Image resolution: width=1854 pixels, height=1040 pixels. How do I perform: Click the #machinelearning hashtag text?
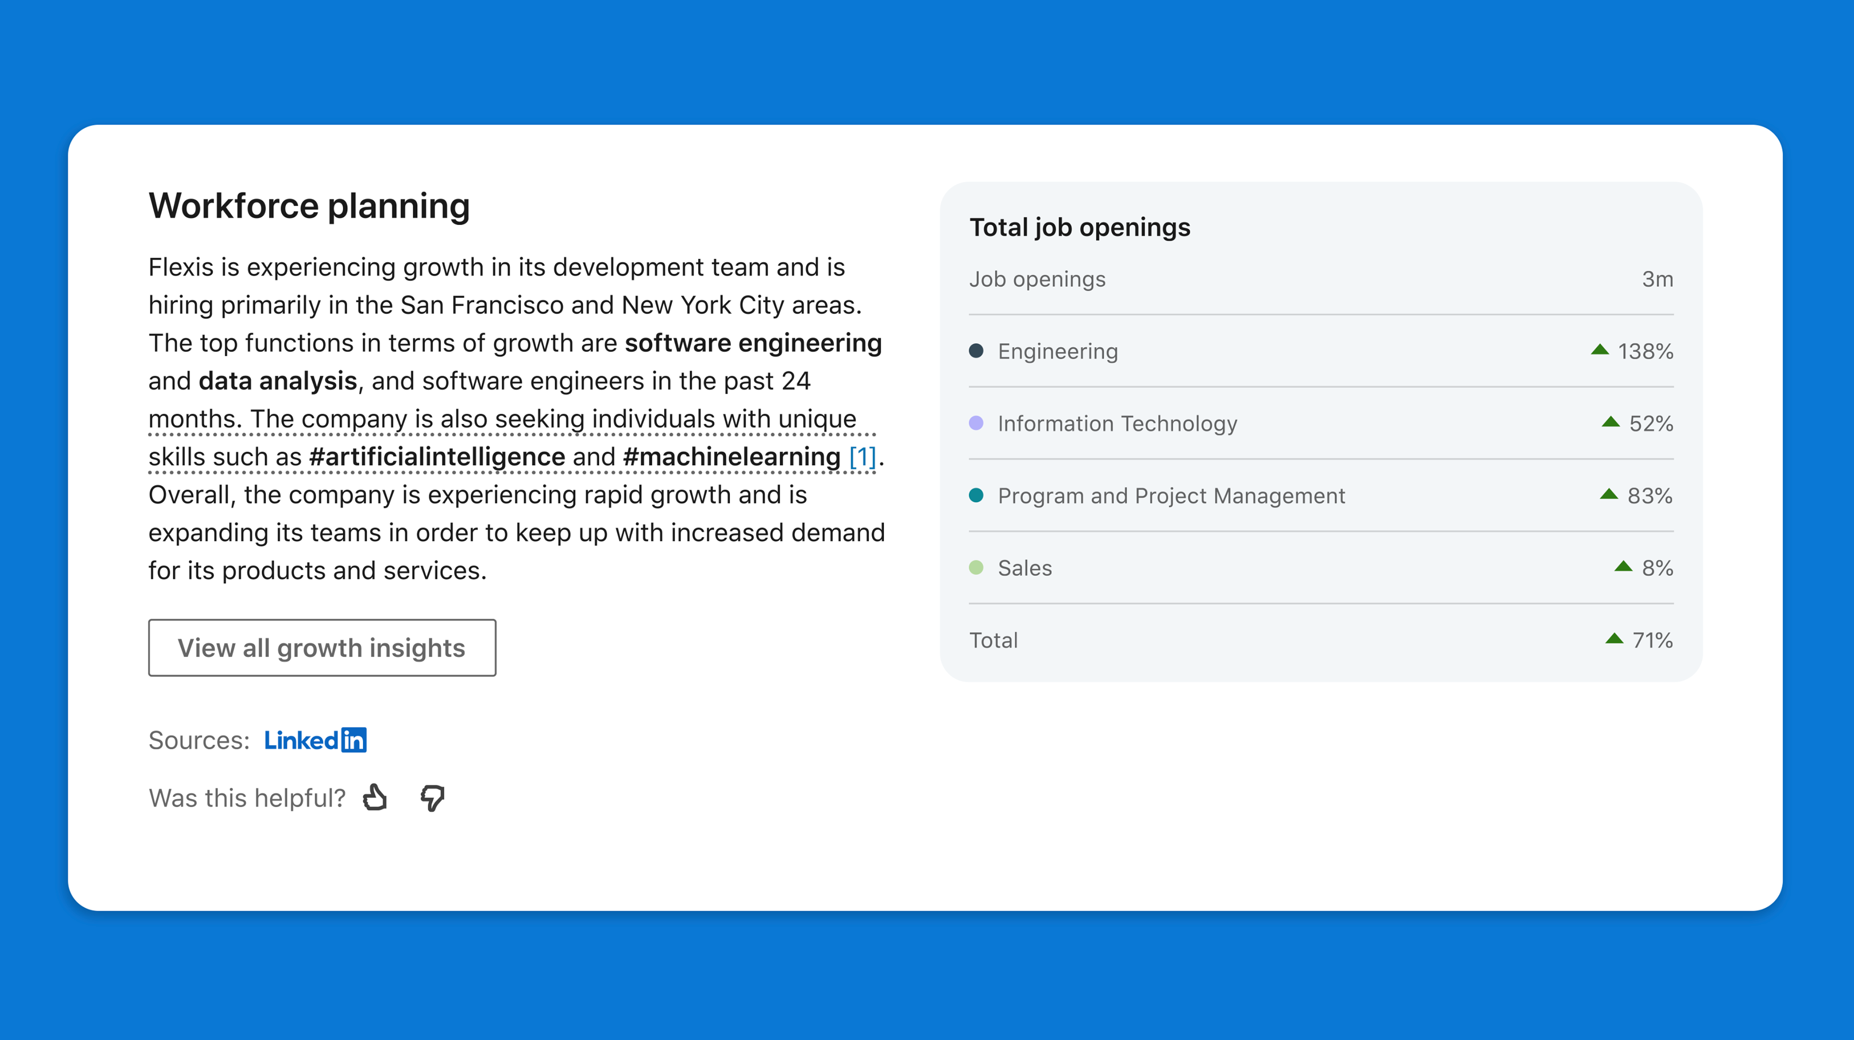pos(731,456)
